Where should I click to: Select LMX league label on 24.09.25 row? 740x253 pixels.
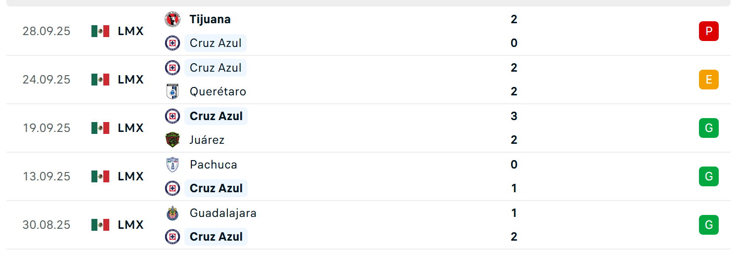(x=131, y=80)
